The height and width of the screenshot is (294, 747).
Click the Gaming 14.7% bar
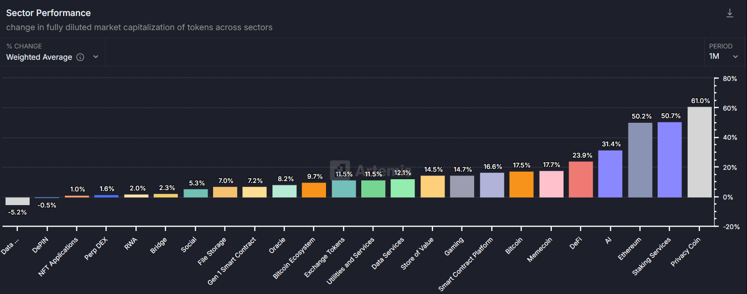tap(462, 186)
